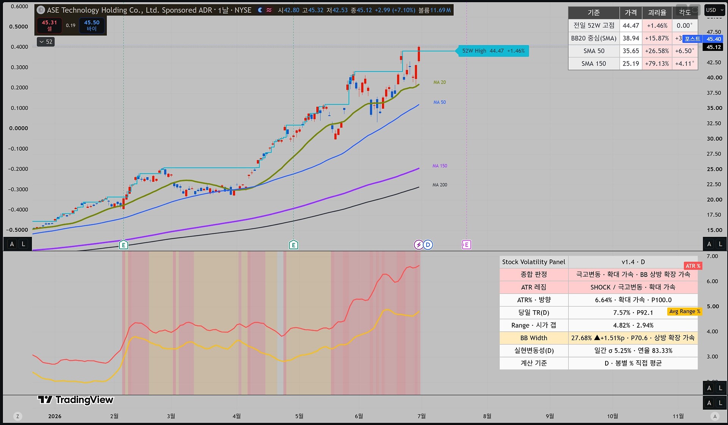Open the upcoming earnings E marker in July
Image resolution: width=728 pixels, height=425 pixels.
click(x=466, y=245)
